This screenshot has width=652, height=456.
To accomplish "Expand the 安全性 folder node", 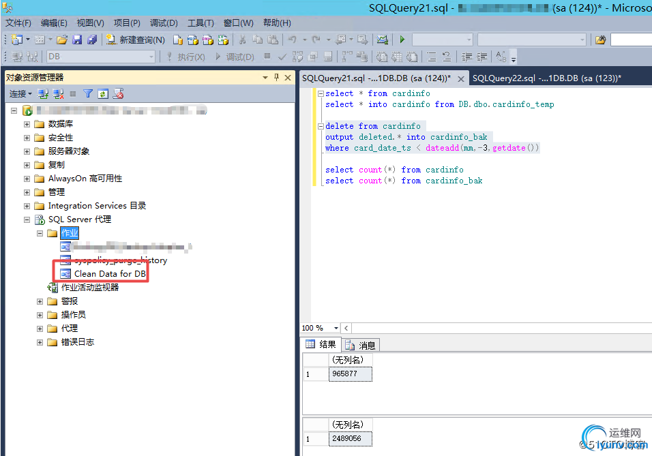I will click(x=27, y=138).
